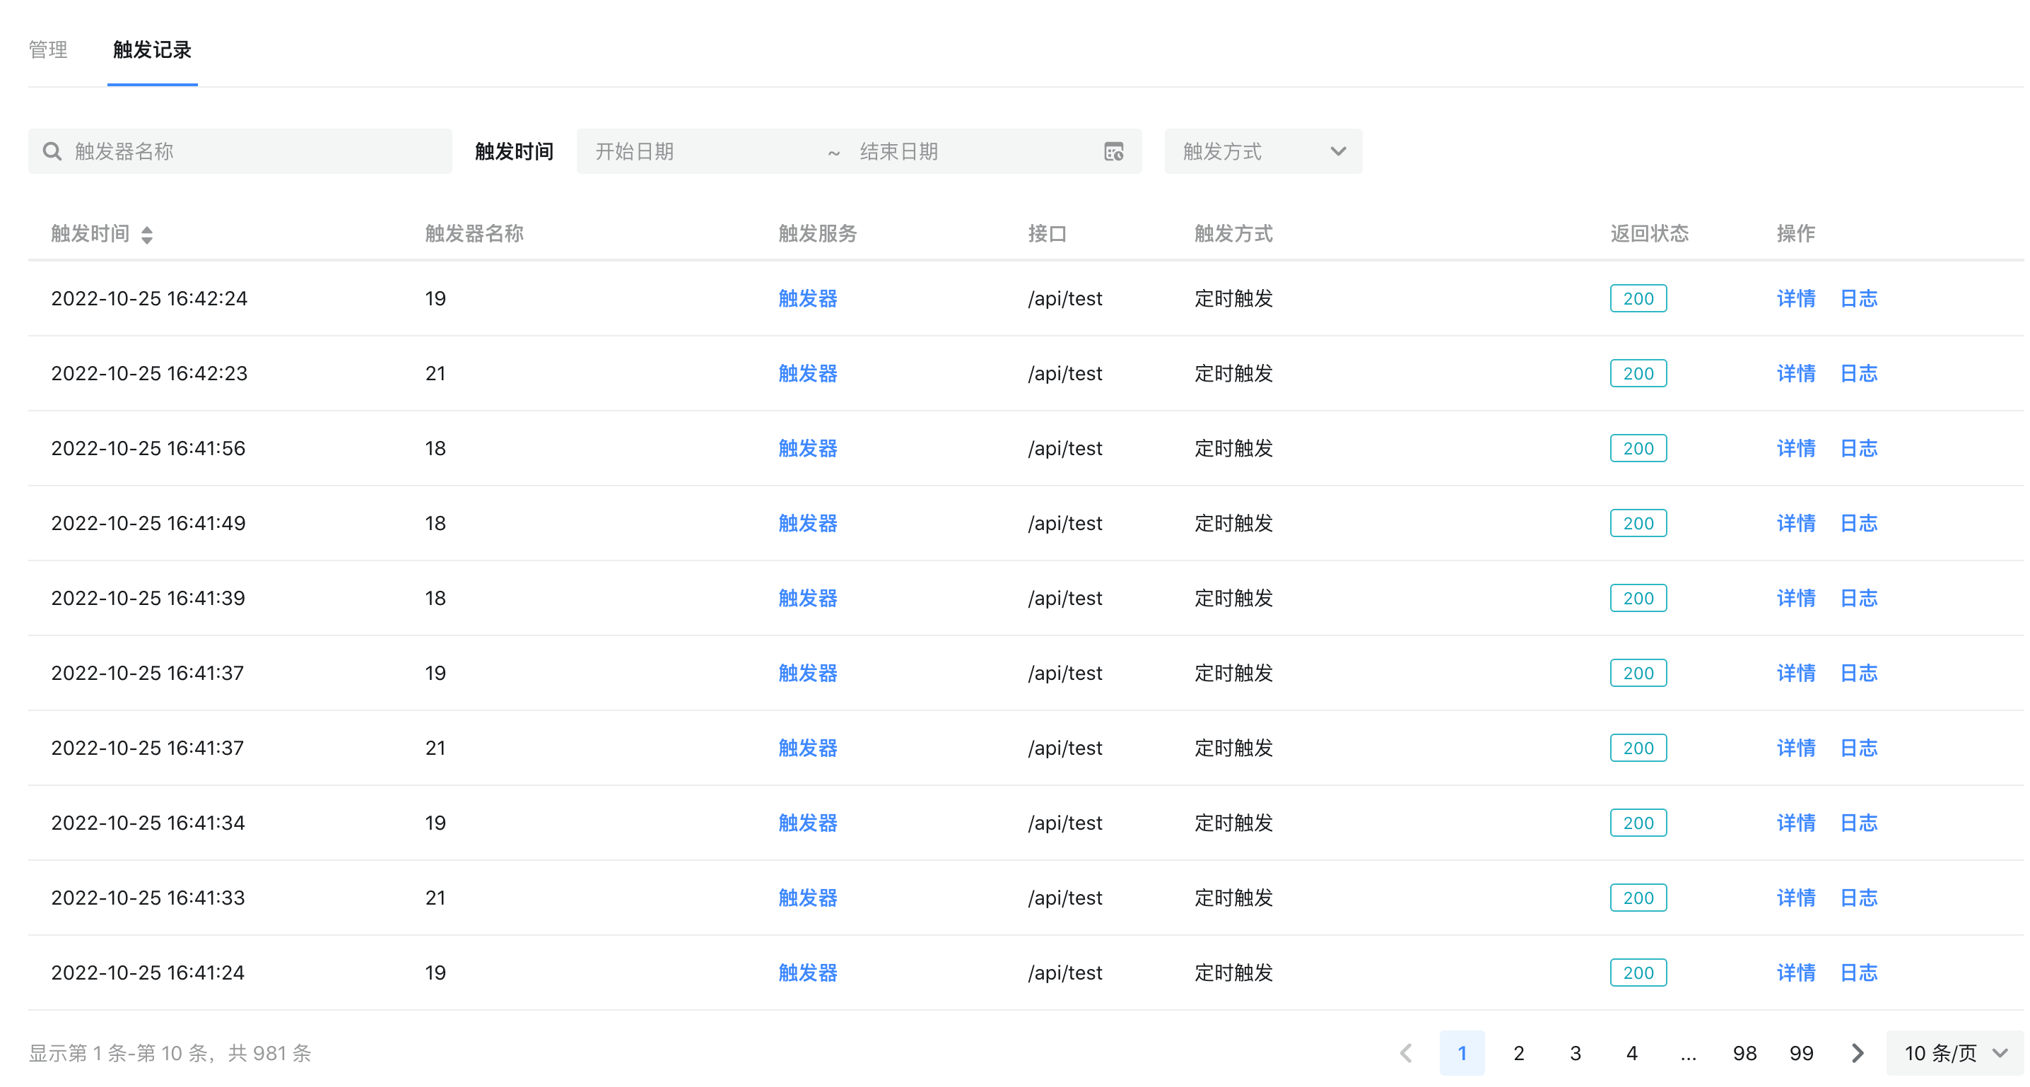2030x1087 pixels.
Task: Open 详情 for the 16:41:24 record
Action: [x=1796, y=973]
